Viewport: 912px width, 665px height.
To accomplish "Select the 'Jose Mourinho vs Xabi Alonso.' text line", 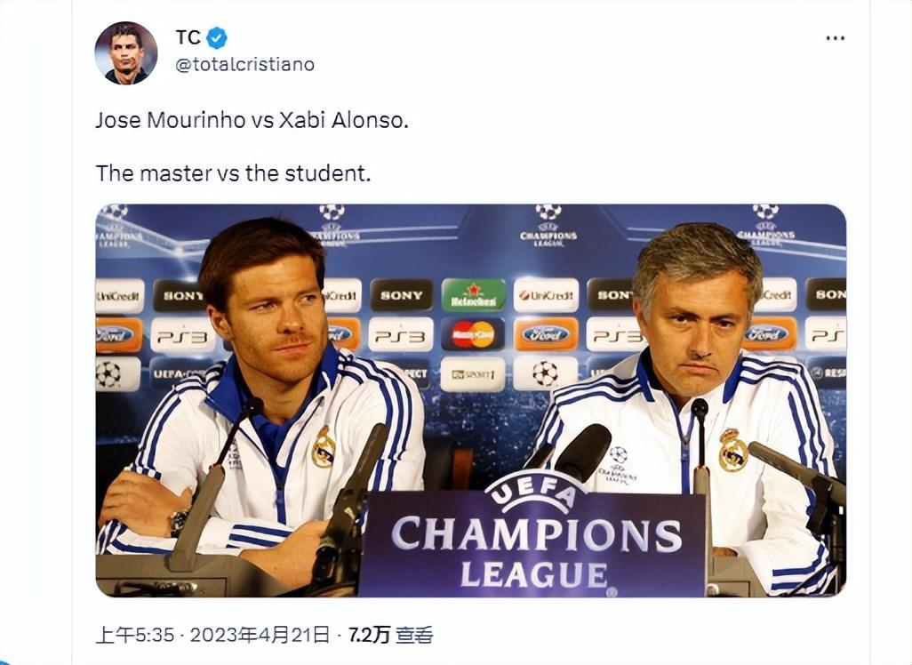I will tap(252, 120).
